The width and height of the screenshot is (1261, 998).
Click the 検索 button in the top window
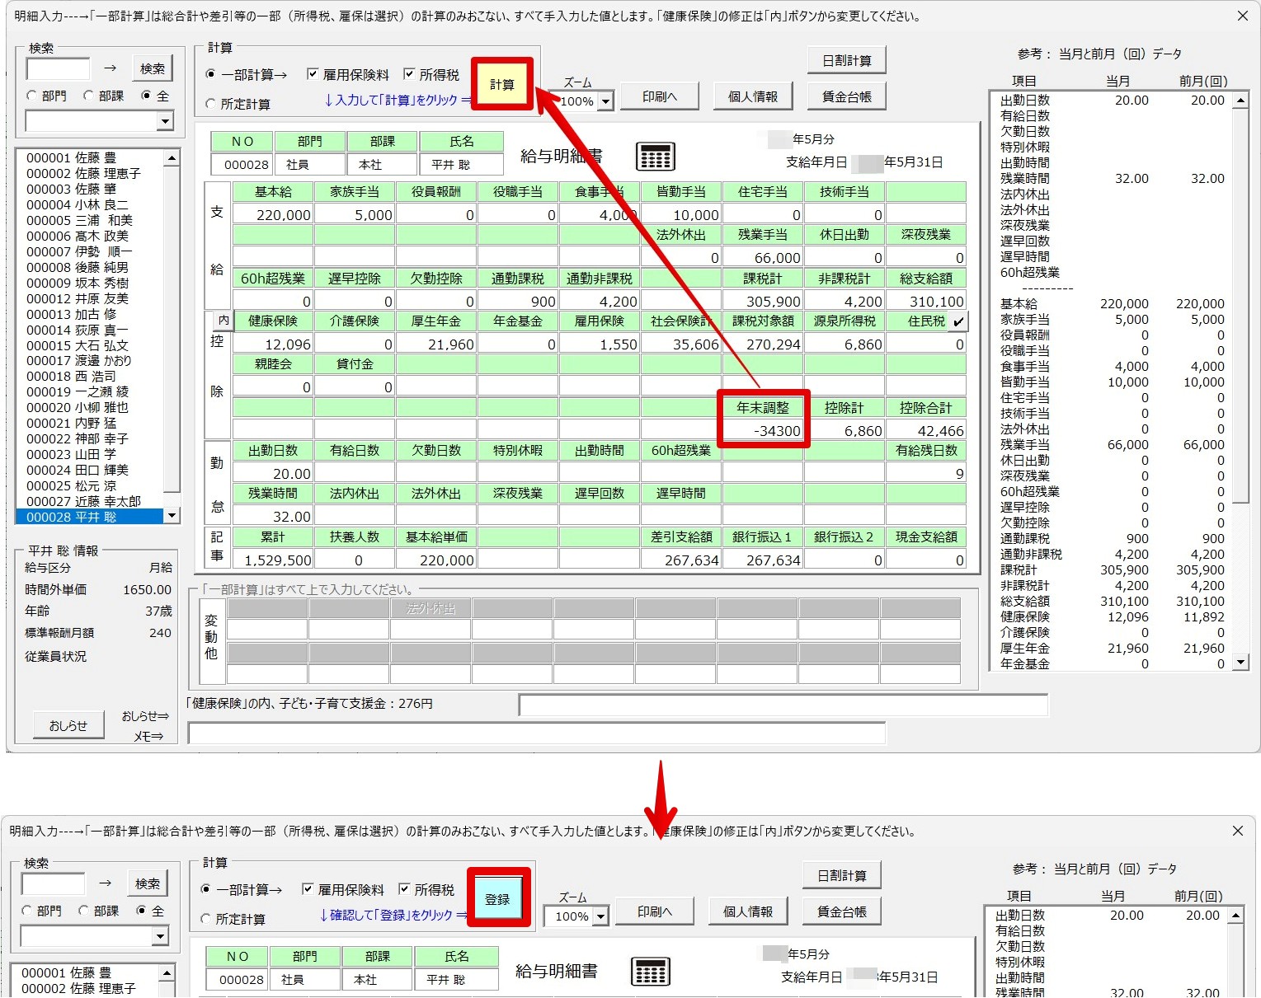tap(153, 68)
